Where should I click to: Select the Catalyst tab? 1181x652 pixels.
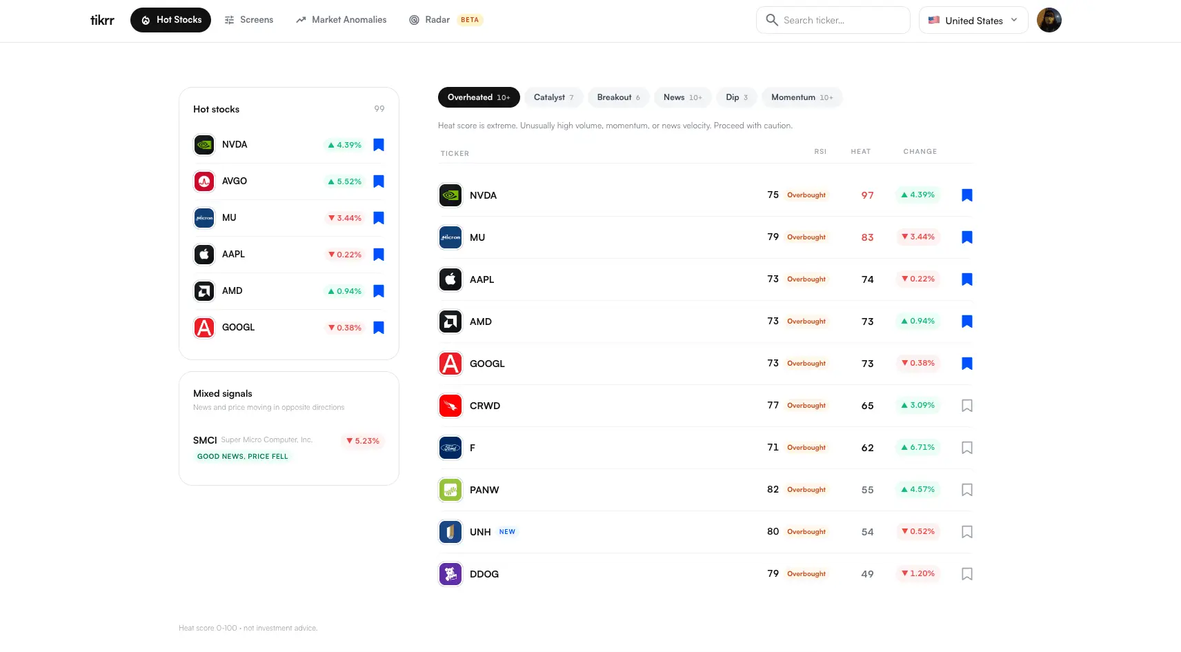554,97
